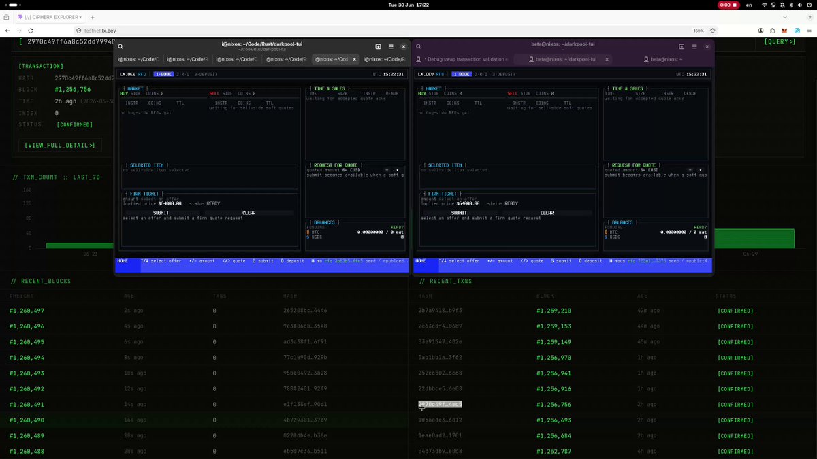Open new tab in left terminal window

coord(378,46)
